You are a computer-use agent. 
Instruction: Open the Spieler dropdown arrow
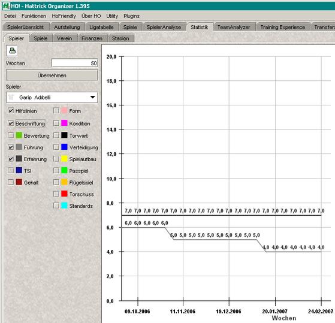[x=92, y=97]
